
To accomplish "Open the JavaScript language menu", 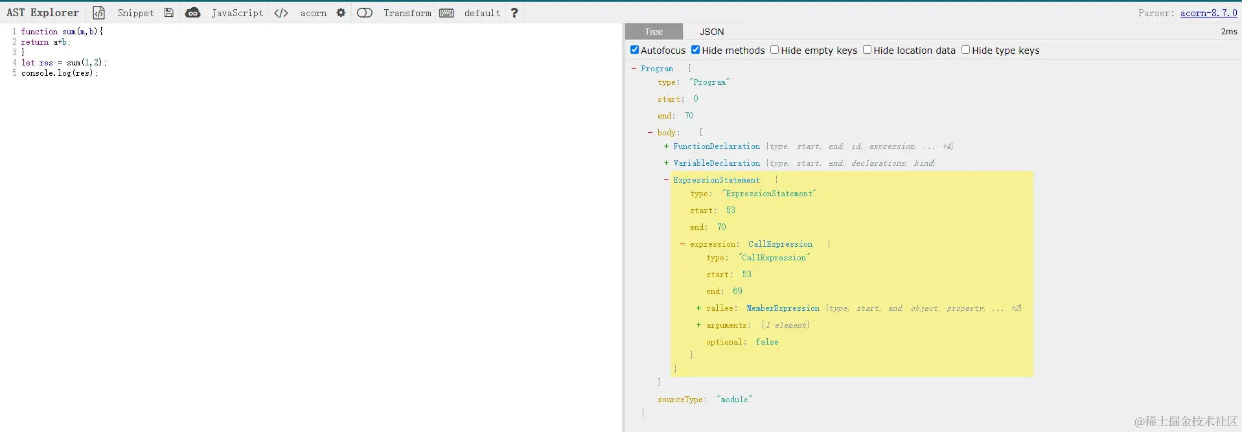I will click(x=237, y=12).
